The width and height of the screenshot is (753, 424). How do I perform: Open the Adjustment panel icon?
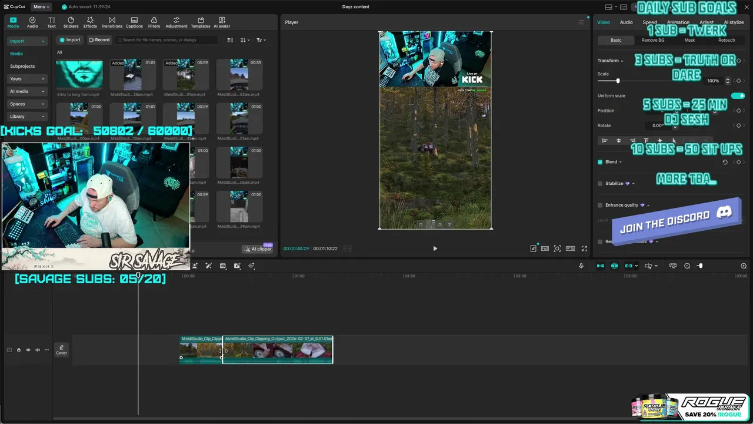pos(176,22)
